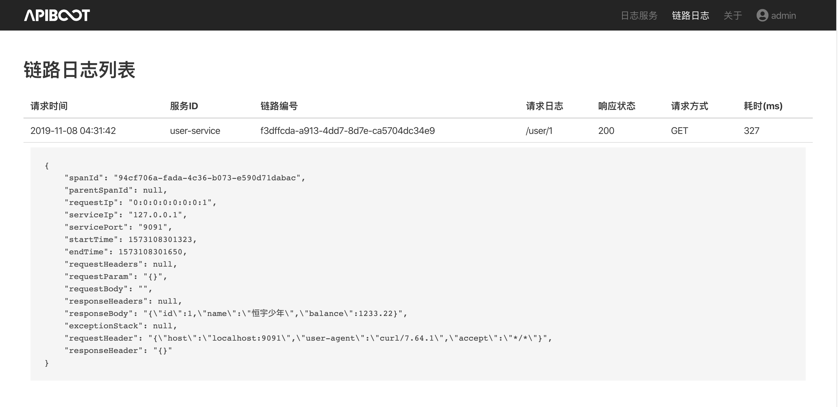The image size is (838, 407).
Task: Click the 链路日志列表 page heading
Action: point(79,70)
